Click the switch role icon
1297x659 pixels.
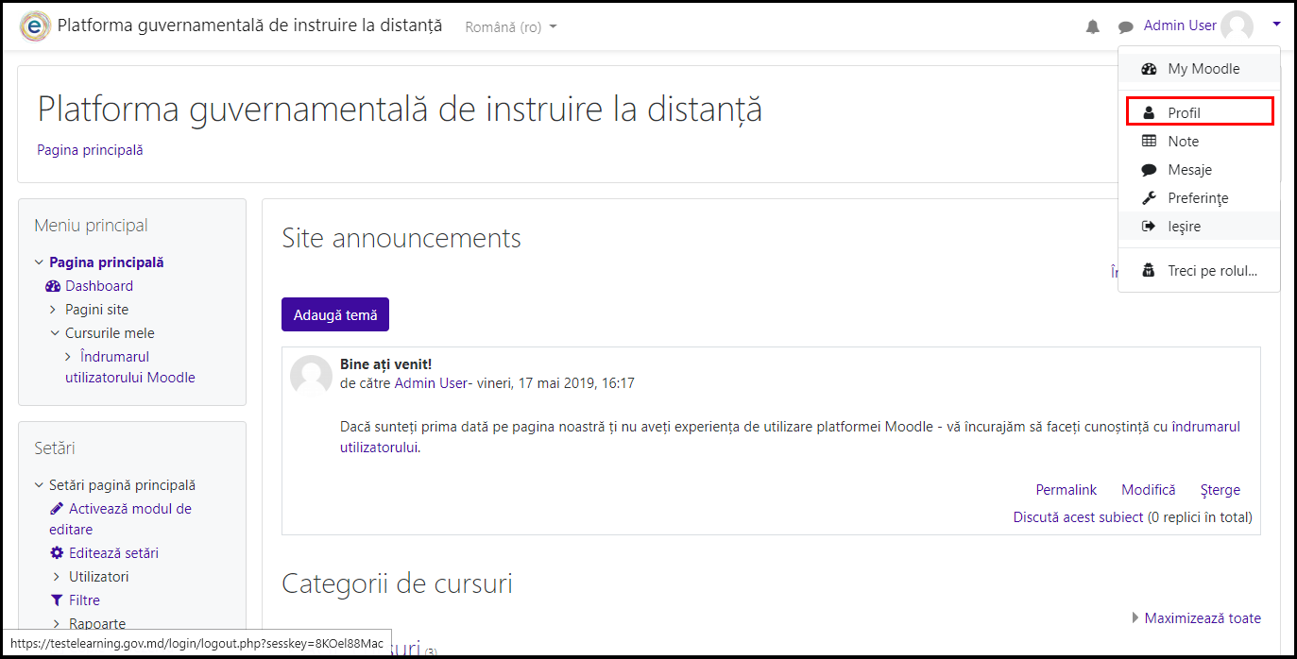pos(1149,271)
